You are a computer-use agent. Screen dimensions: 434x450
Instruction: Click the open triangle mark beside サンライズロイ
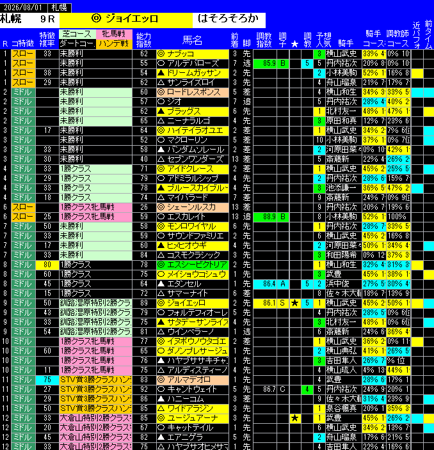point(161,82)
